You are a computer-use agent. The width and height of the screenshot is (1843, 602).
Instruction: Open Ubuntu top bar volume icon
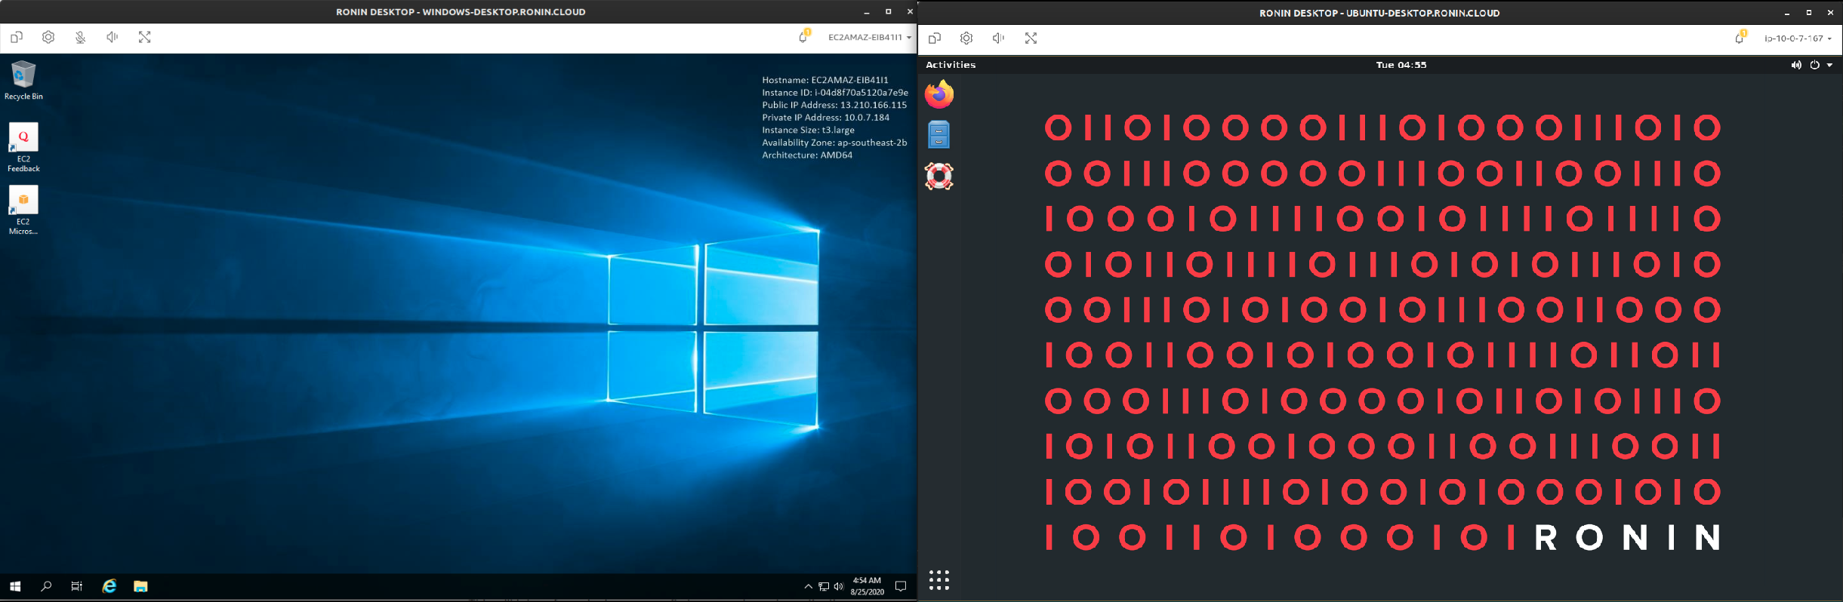pos(1796,65)
